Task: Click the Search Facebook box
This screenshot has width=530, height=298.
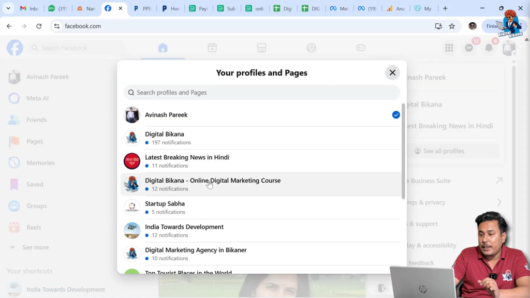Action: 77,48
